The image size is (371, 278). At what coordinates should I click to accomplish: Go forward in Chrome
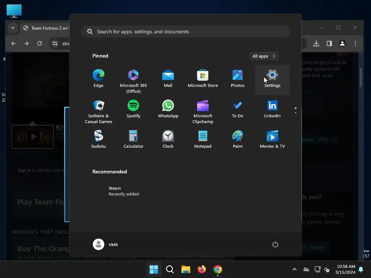pyautogui.click(x=26, y=43)
